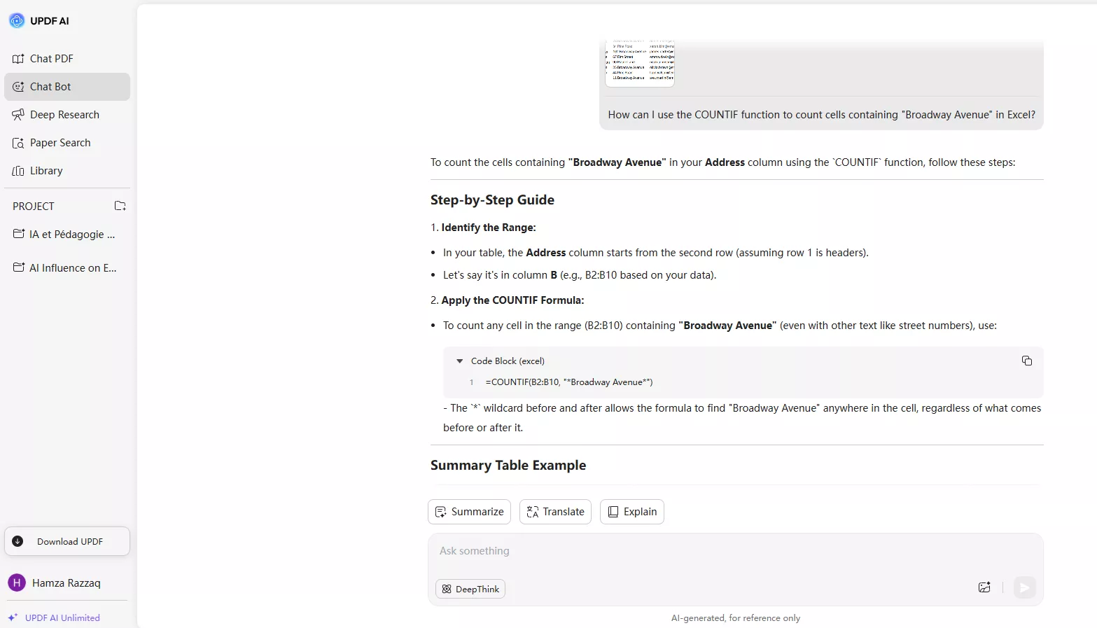Viewport: 1097px width, 628px height.
Task: Open Deep Research mode
Action: [64, 115]
